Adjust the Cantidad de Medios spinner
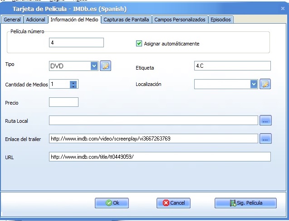Image resolution: width=289 pixels, height=221 pixels. click(x=73, y=84)
